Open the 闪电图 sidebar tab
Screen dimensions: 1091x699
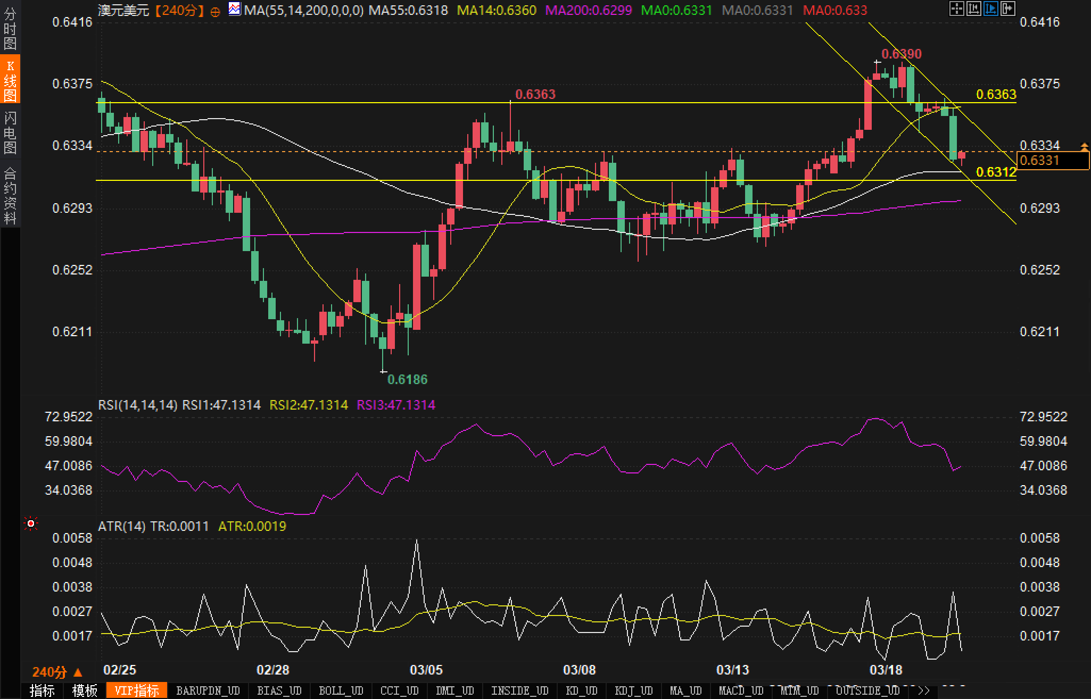pyautogui.click(x=10, y=132)
